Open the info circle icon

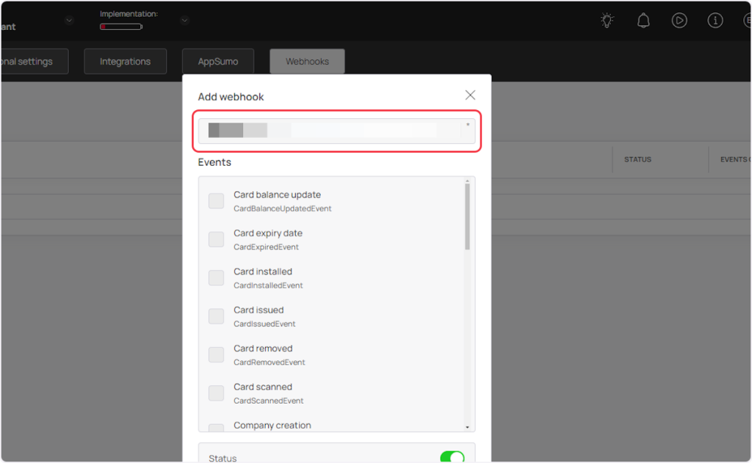pos(715,21)
